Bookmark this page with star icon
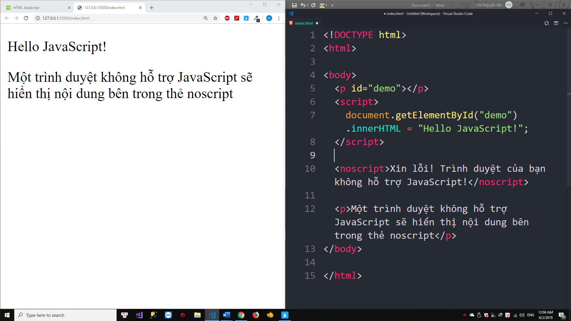 coord(215,18)
